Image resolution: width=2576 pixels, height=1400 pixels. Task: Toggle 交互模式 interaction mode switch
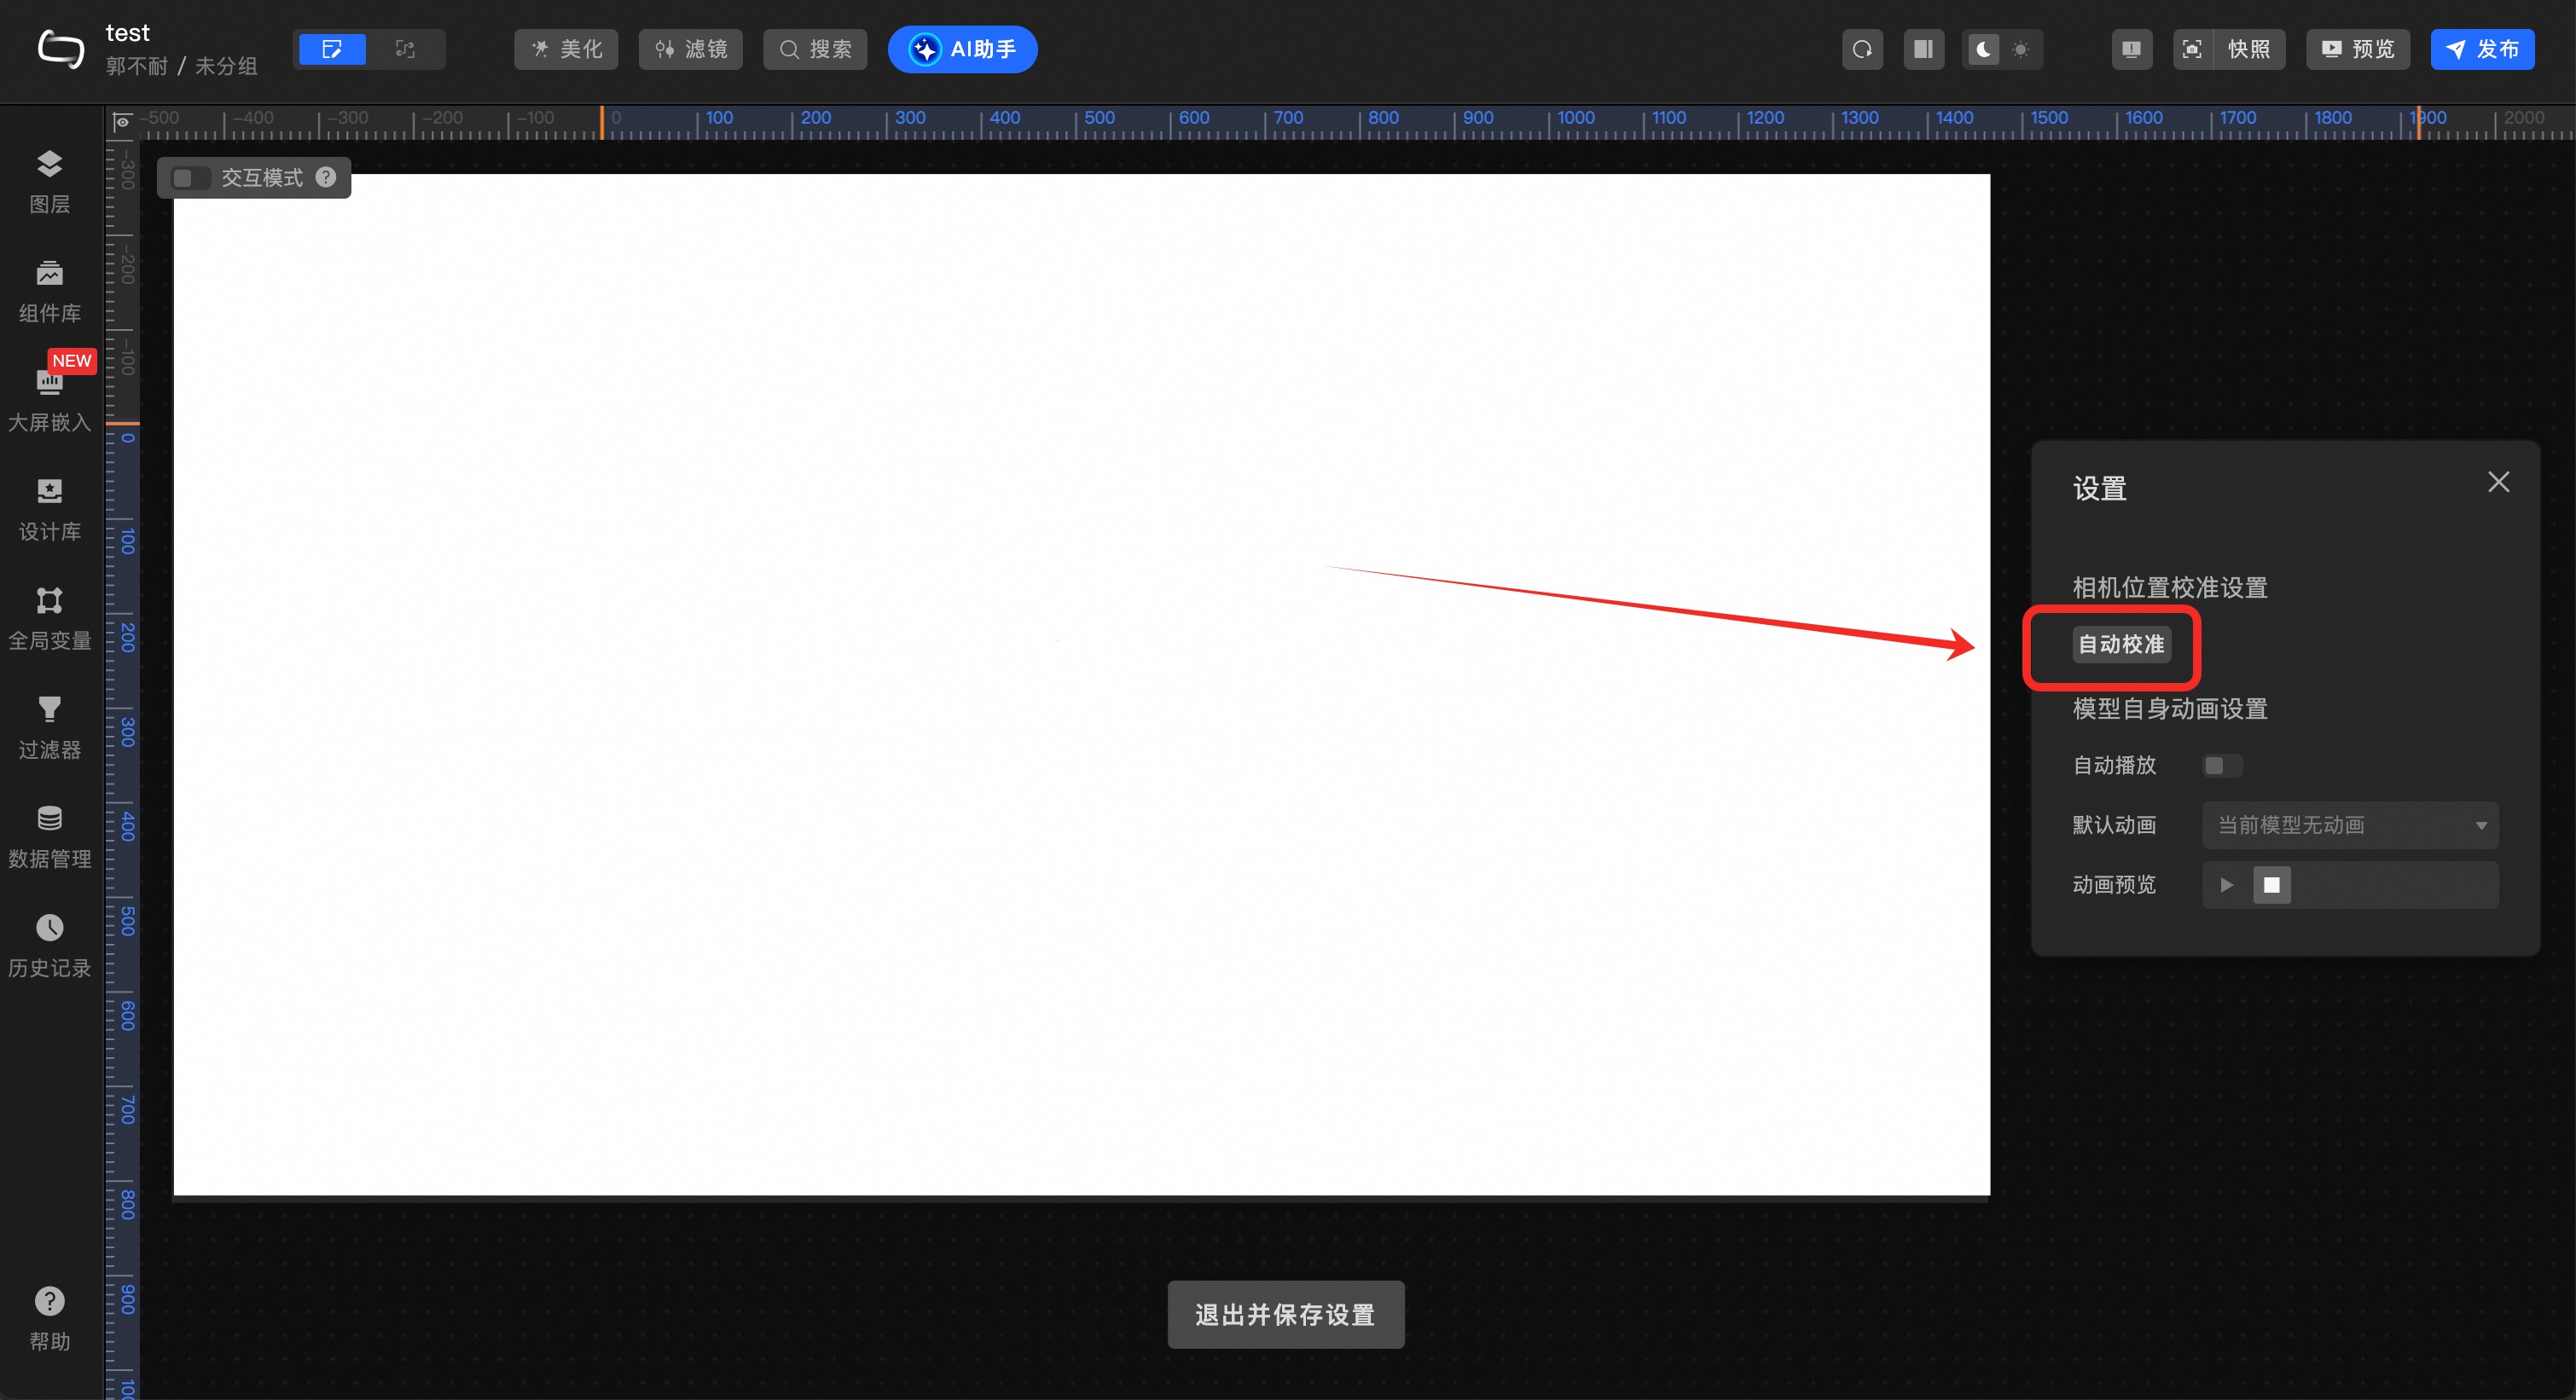tap(189, 178)
